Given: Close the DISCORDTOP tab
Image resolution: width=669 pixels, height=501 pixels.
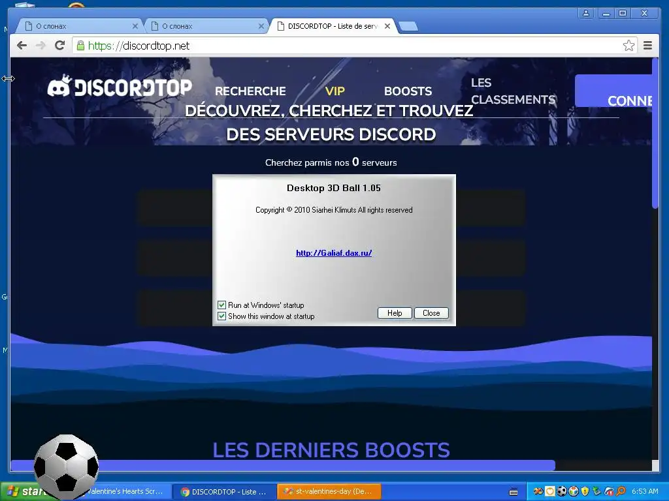Looking at the screenshot, I should (387, 26).
